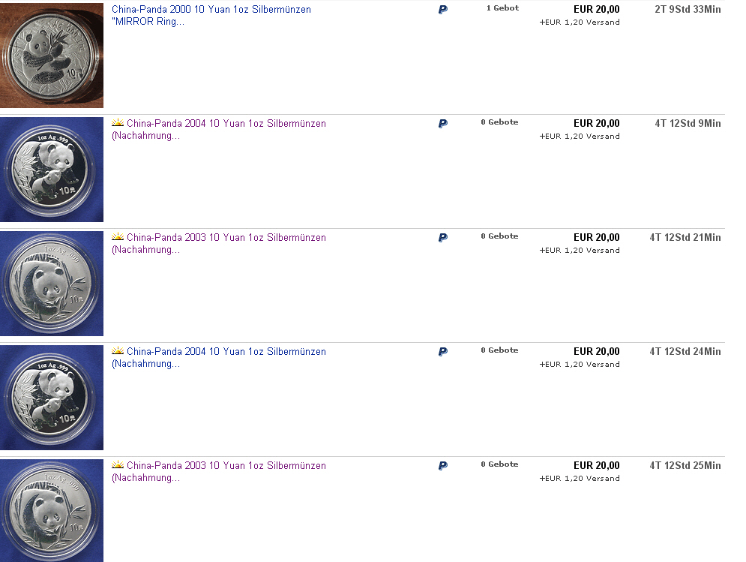The height and width of the screenshot is (562, 746).
Task: Click PayPal icon on listing ending 4T 12Std 21Min
Action: tap(442, 238)
